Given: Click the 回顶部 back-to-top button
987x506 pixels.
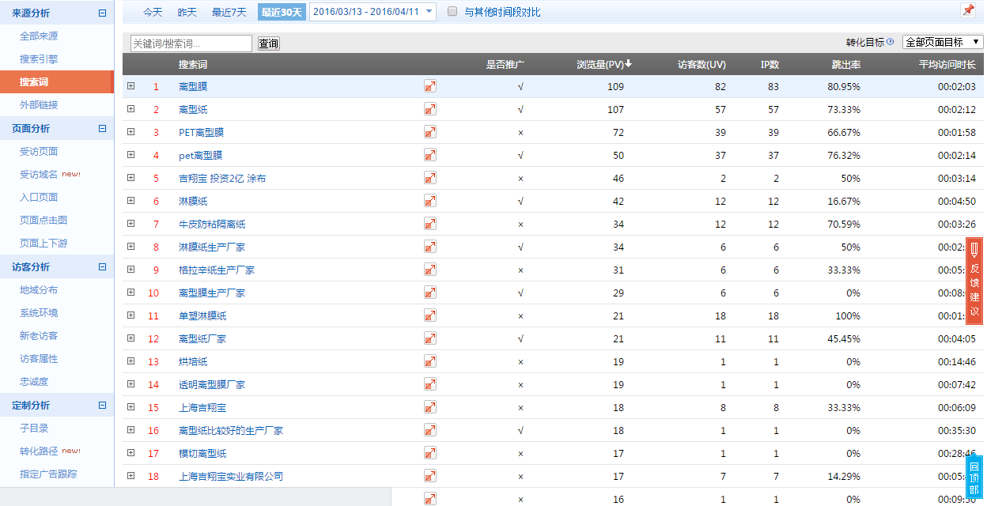Looking at the screenshot, I should click(974, 478).
